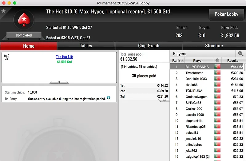Click the Poker Lobby button

pyautogui.click(x=226, y=14)
